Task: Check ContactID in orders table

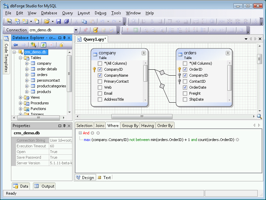Action: click(x=185, y=81)
